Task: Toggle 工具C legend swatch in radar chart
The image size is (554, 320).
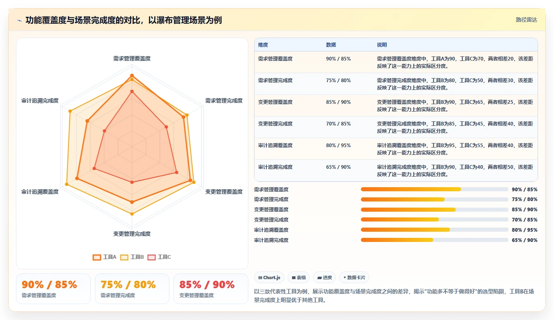Action: pyautogui.click(x=152, y=257)
